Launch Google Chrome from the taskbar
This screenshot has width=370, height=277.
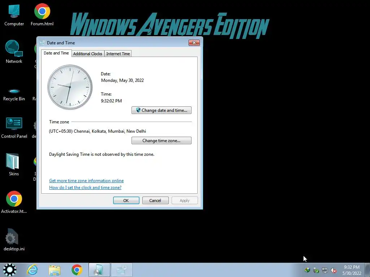point(77,270)
